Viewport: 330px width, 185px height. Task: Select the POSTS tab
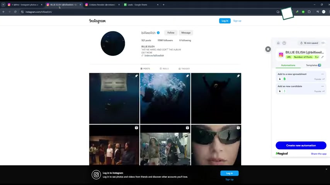click(x=145, y=69)
